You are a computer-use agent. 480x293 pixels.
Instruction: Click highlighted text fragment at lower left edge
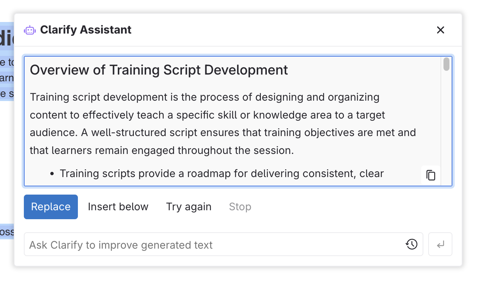pyautogui.click(x=7, y=232)
